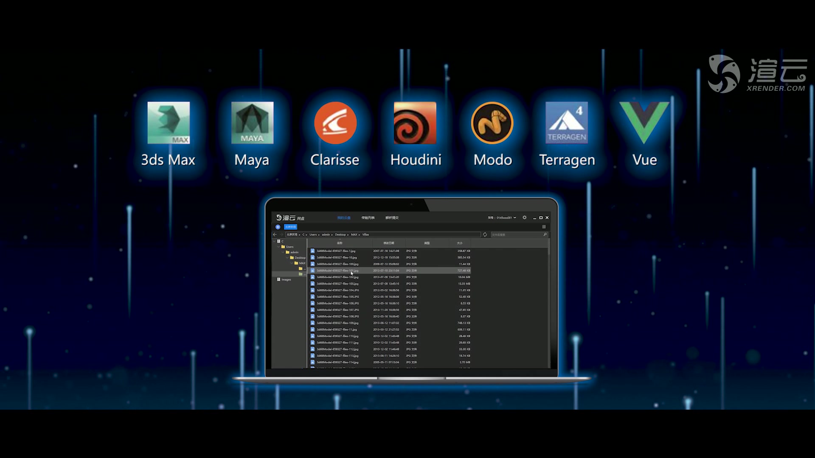
Task: Click the Desktop folder icon in tree
Action: (292, 258)
